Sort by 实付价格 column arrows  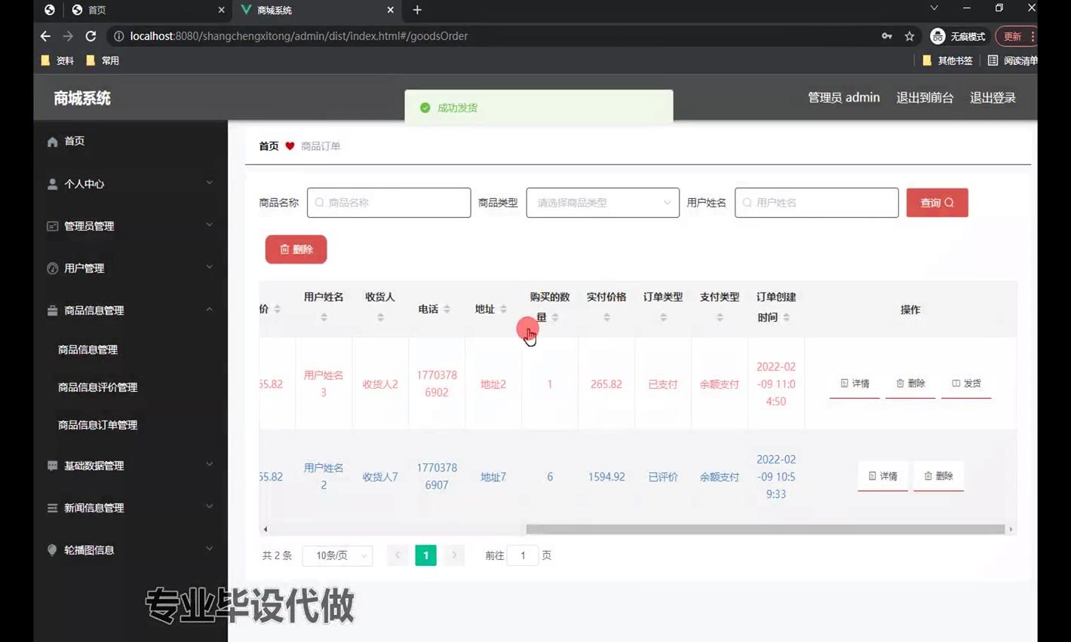pos(606,317)
